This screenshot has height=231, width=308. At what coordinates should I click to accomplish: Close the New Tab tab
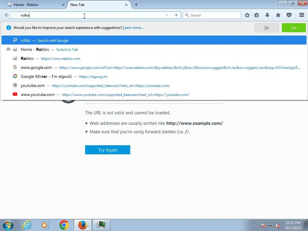click(126, 5)
